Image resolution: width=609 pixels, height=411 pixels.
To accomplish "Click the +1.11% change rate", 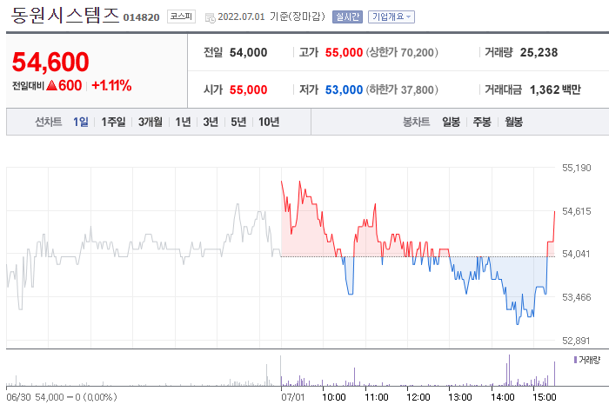I will [111, 85].
